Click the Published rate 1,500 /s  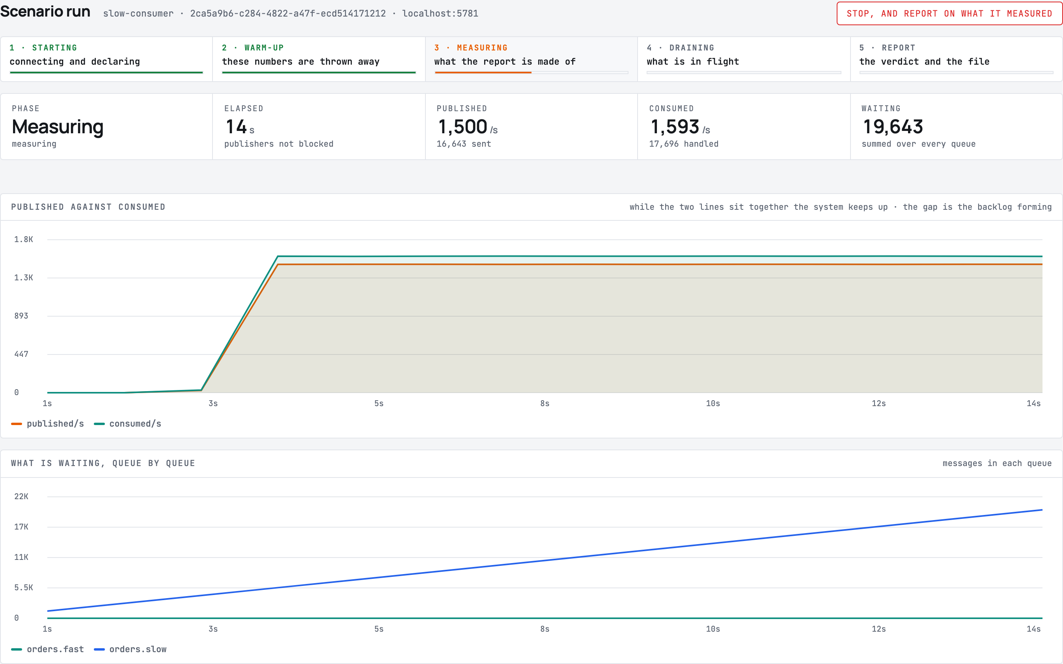(x=468, y=127)
